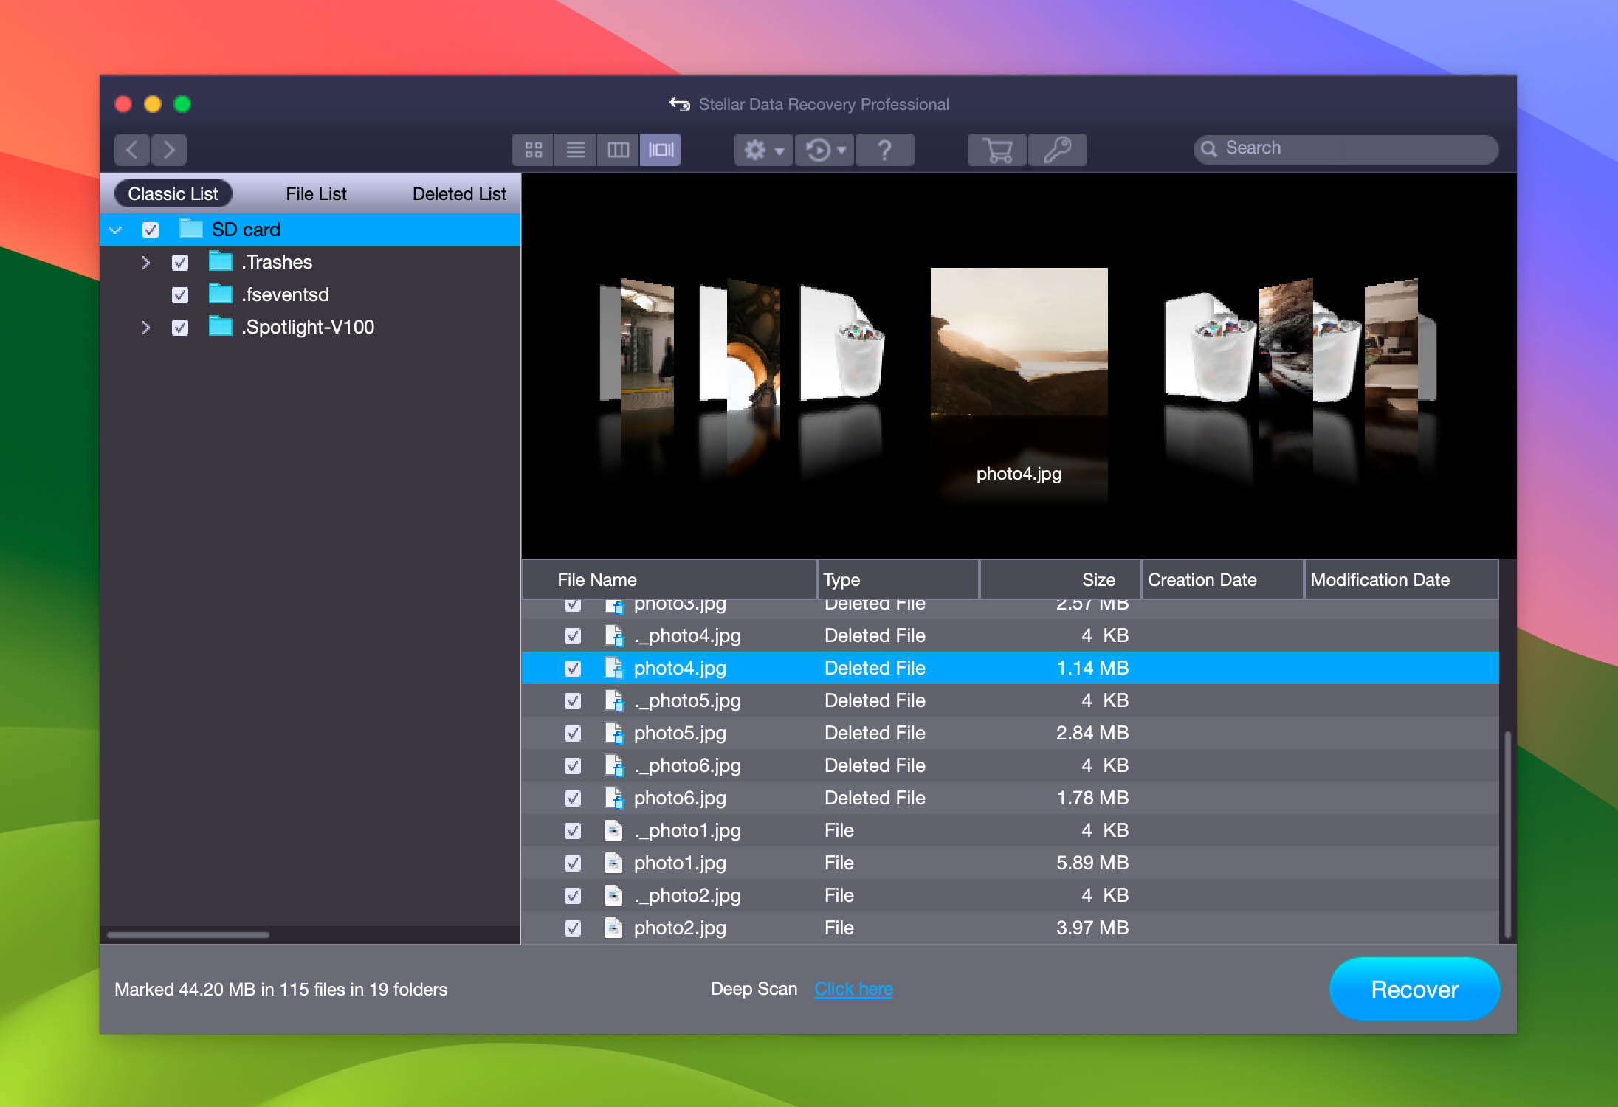Click the 5.89 MB size cell
The height and width of the screenshot is (1107, 1618).
[1092, 863]
